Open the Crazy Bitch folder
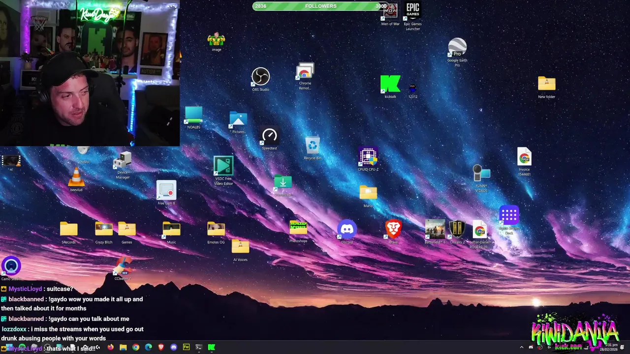This screenshot has width=630, height=354. click(104, 232)
